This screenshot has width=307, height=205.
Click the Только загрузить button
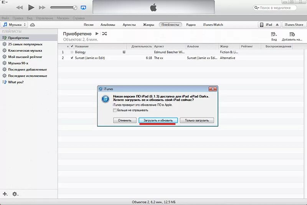pyautogui.click(x=197, y=121)
